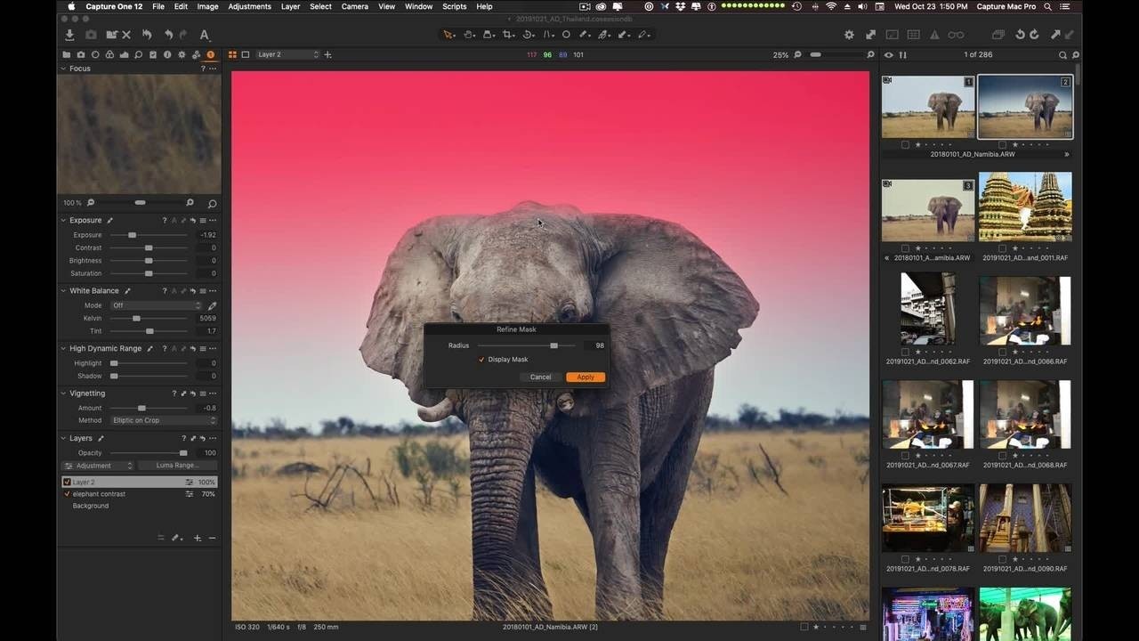The height and width of the screenshot is (641, 1139).
Task: Select the Pan hand tool
Action: point(469,35)
